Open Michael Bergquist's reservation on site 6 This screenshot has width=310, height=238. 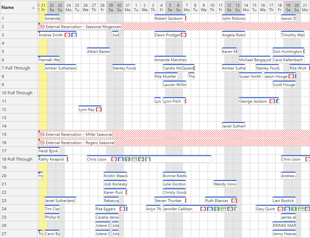tap(255, 60)
